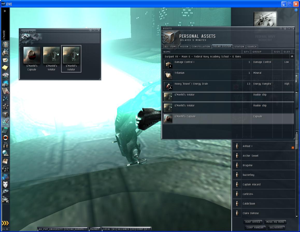This screenshot has width=300, height=232.
Task: Switch Ships window to compact list view
Action: [41, 38]
